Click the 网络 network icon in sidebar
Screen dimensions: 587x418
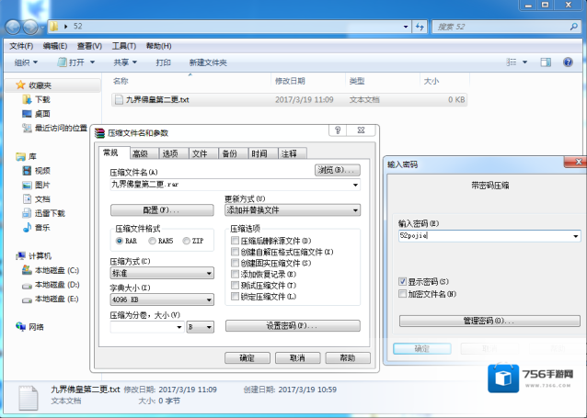coord(36,327)
